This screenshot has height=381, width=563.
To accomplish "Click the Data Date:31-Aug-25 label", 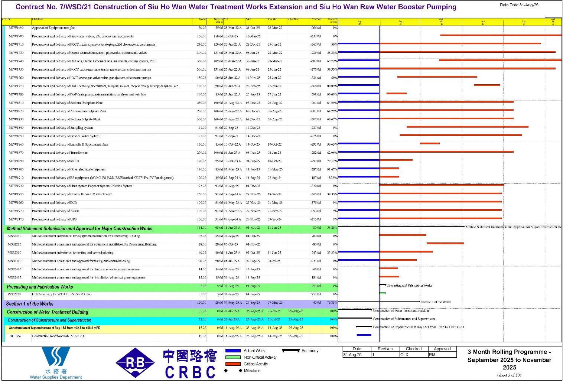I will [x=519, y=5].
